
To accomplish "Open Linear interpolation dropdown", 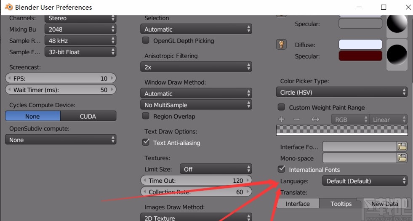I will (x=388, y=120).
